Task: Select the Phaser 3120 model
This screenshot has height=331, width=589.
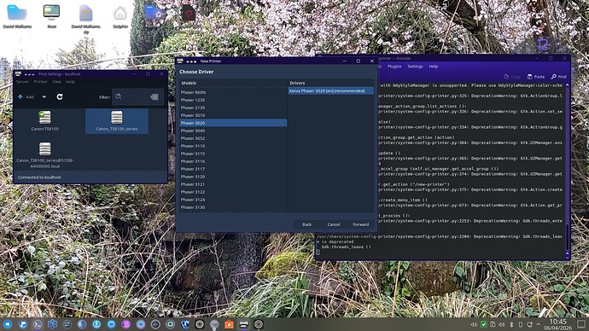Action: (x=233, y=177)
